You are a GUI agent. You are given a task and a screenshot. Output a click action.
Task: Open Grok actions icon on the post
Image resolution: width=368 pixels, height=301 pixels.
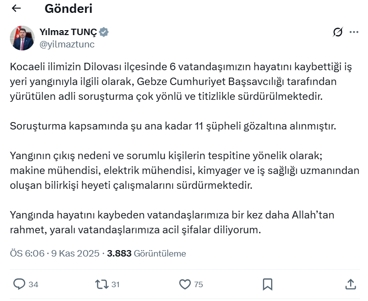[337, 32]
